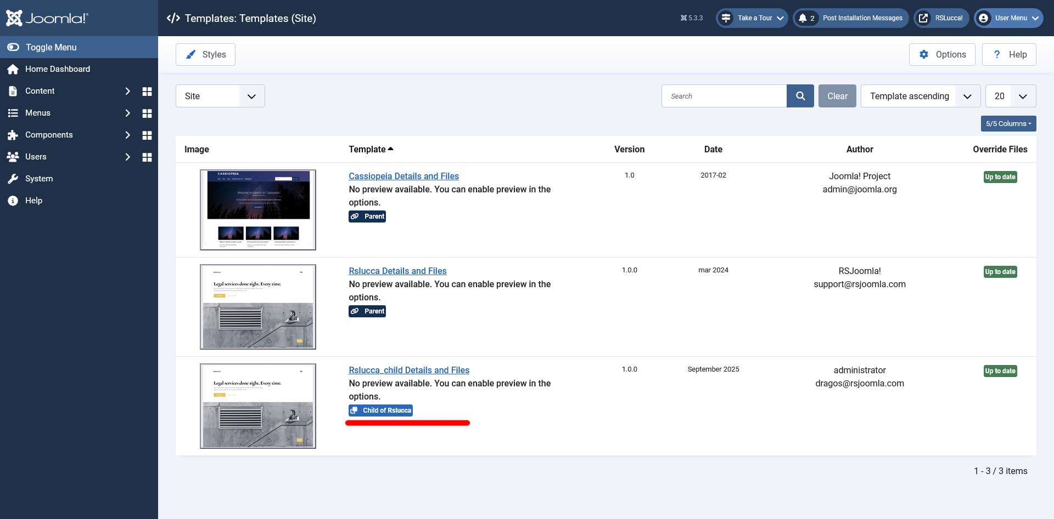Open Components dashboard grid icon

pos(147,135)
